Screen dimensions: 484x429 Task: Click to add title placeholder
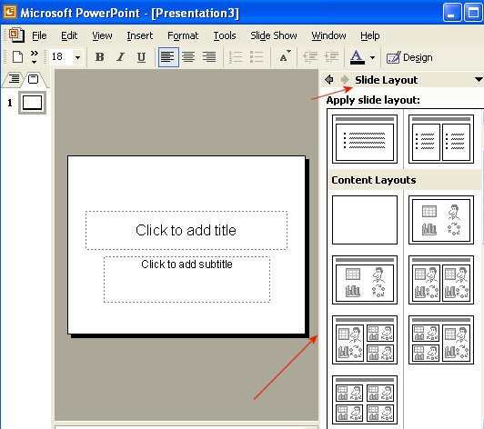(187, 230)
